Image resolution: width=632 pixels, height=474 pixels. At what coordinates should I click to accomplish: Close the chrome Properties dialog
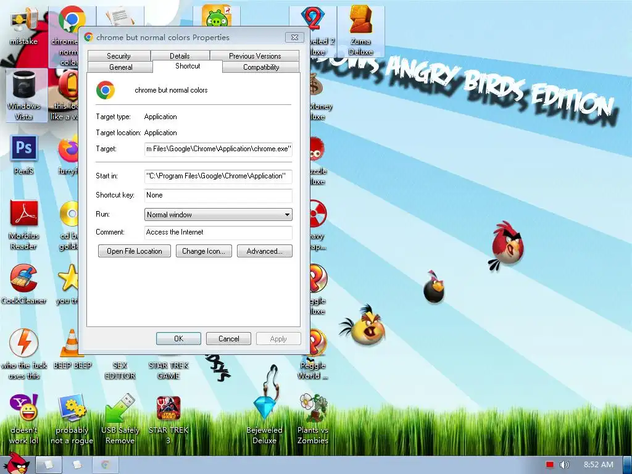[x=294, y=38]
